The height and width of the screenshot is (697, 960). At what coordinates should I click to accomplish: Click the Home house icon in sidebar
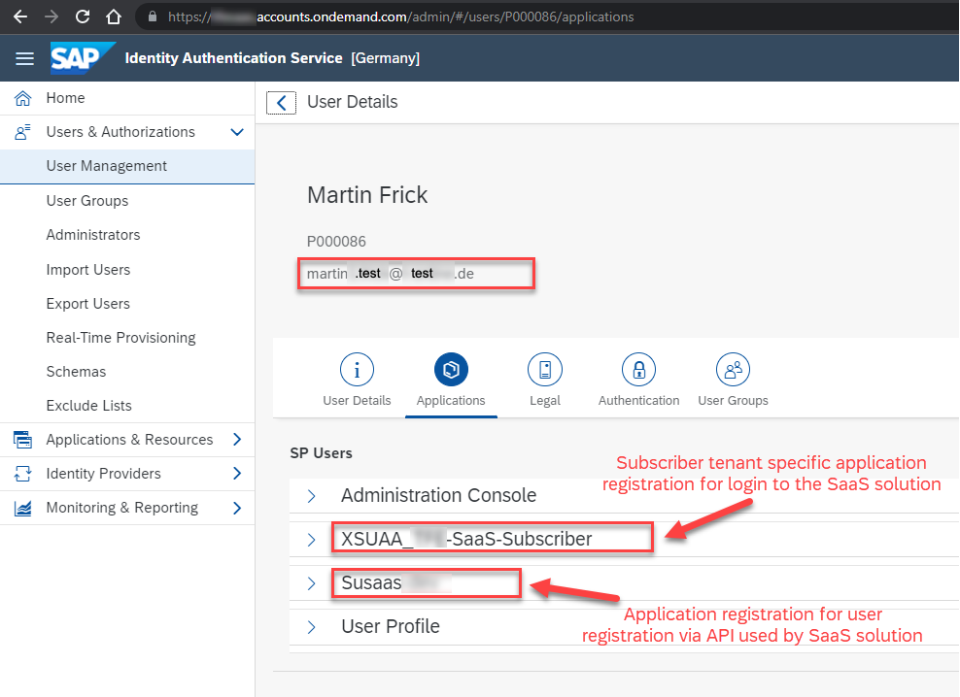click(x=22, y=98)
